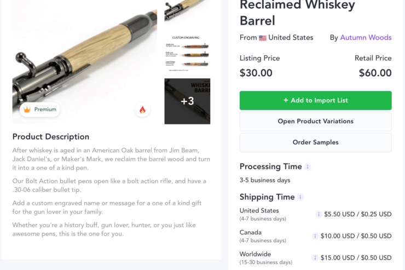The height and width of the screenshot is (270, 405).
Task: Click the Reclaimed Whiskey Barrel product title
Action: pyautogui.click(x=297, y=13)
